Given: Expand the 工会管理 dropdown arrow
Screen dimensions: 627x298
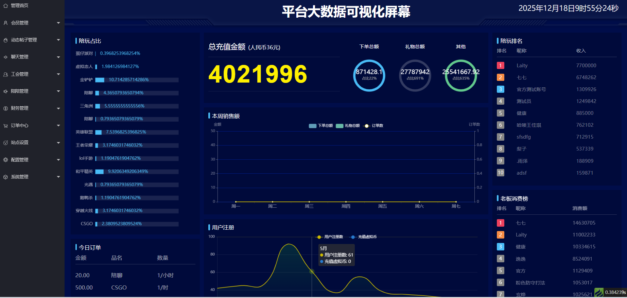Looking at the screenshot, I should click(x=58, y=74).
